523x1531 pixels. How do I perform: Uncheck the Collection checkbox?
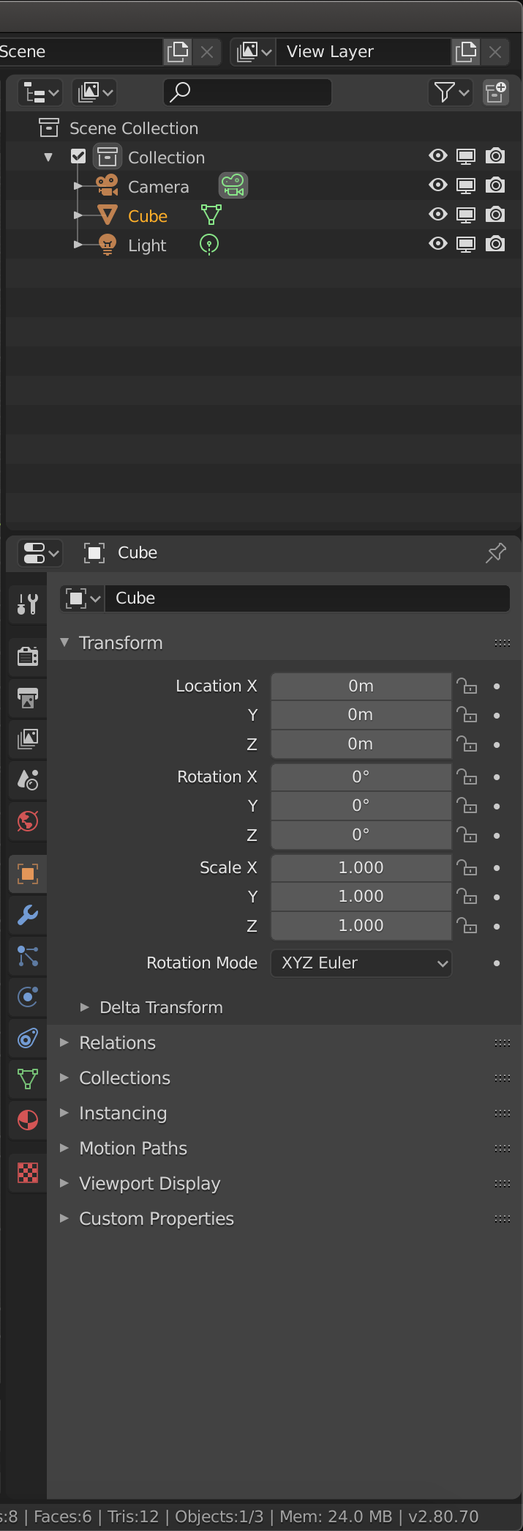point(78,156)
